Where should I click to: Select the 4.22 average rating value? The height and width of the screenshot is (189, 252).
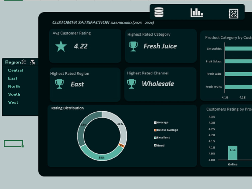(x=81, y=46)
